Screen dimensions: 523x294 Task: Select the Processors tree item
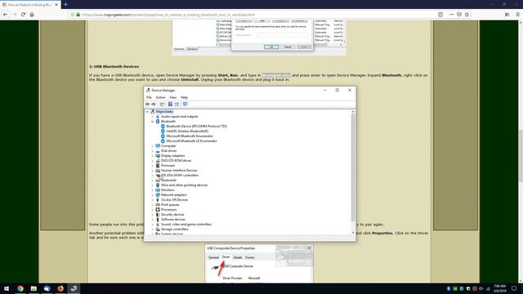point(168,210)
